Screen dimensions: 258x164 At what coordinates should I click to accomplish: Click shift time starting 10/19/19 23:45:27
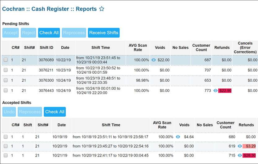(x=110, y=146)
